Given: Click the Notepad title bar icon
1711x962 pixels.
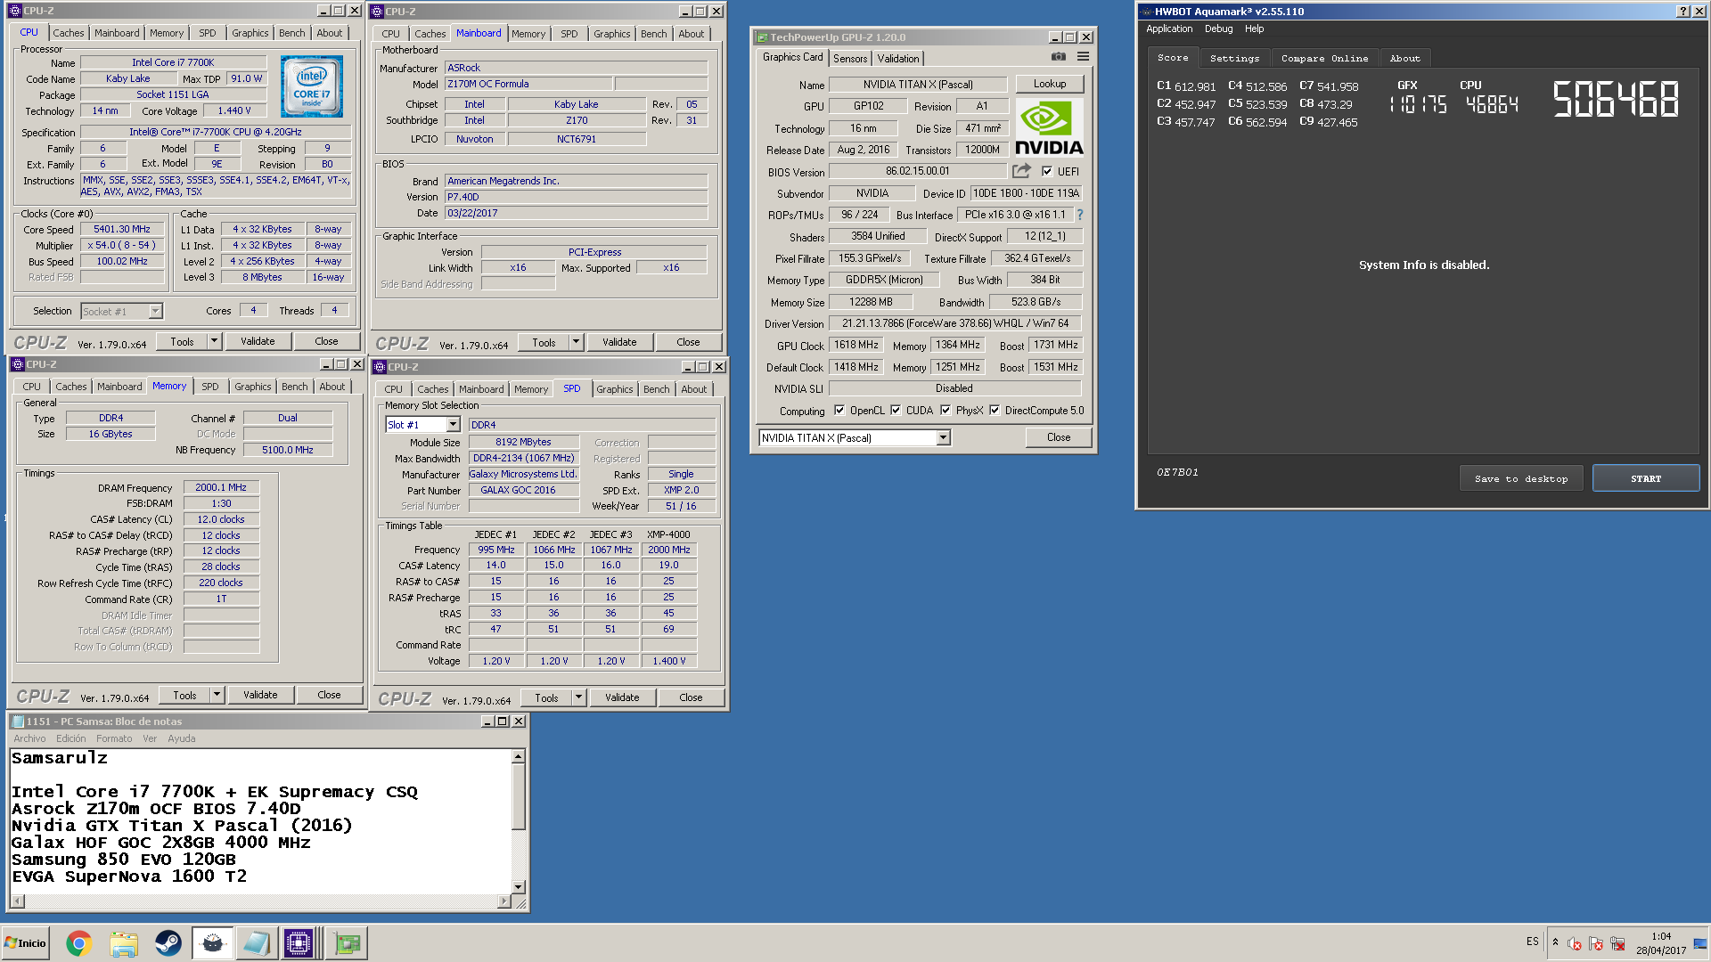Looking at the screenshot, I should click(x=18, y=721).
